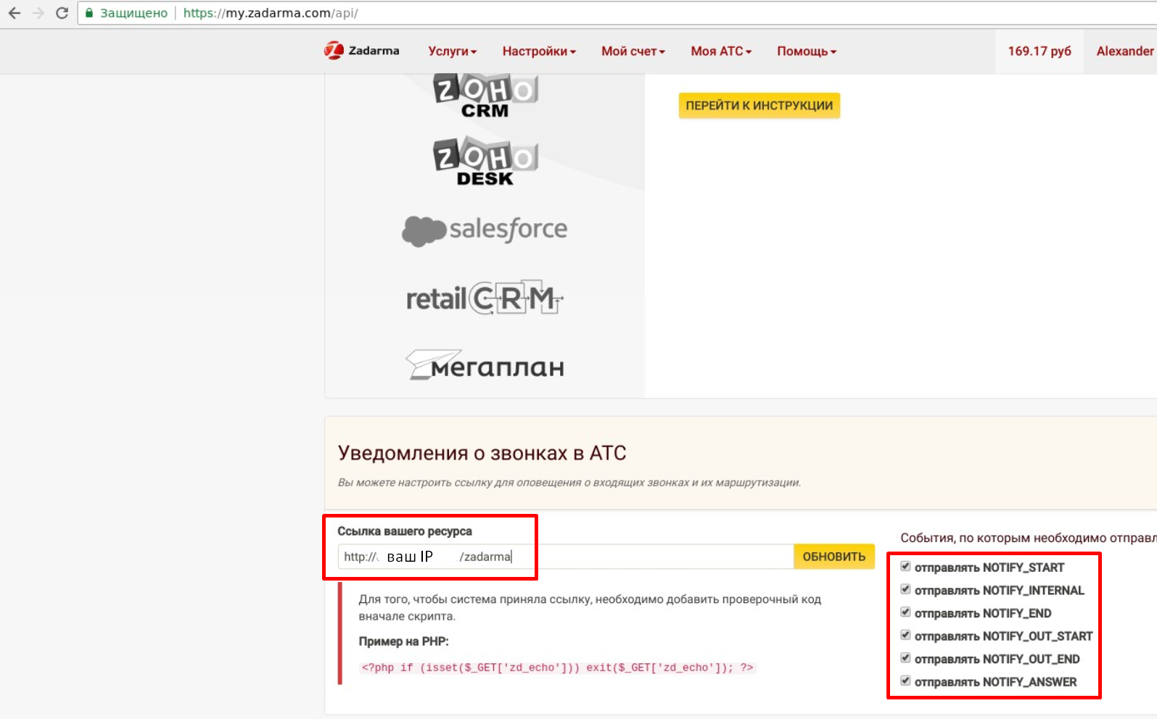Select the Salesforce integration logo
Image resolution: width=1157 pixels, height=719 pixels.
tap(485, 230)
